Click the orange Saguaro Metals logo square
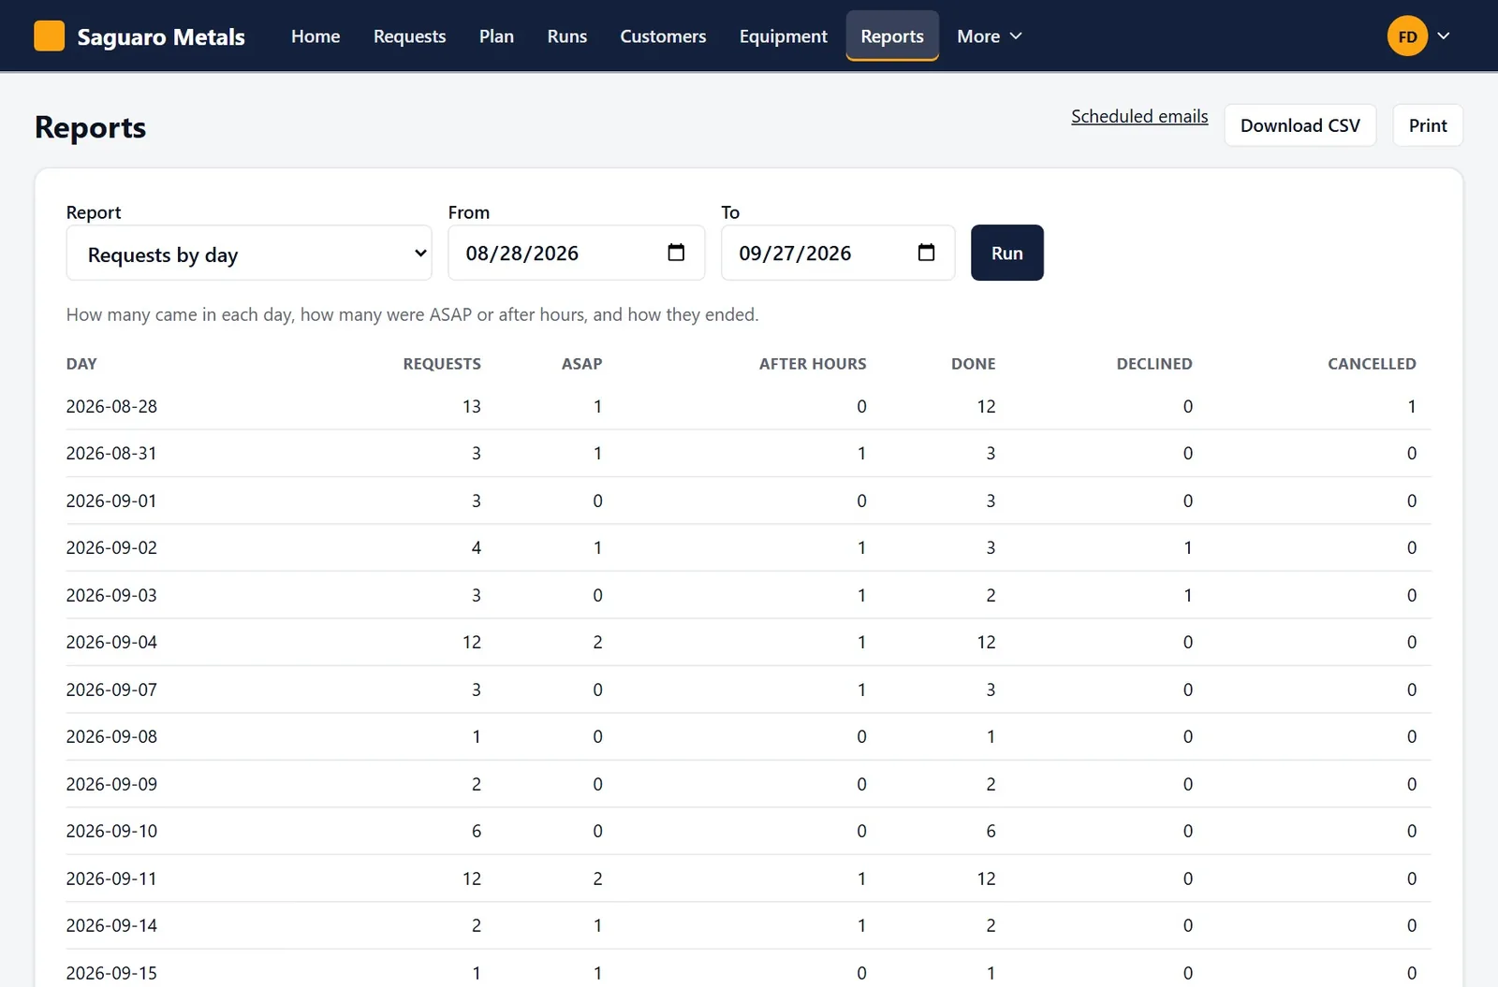This screenshot has height=987, width=1498. 49,36
